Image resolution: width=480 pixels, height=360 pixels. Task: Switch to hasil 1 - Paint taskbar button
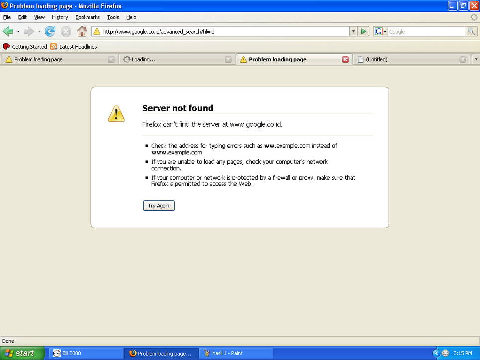[236, 353]
